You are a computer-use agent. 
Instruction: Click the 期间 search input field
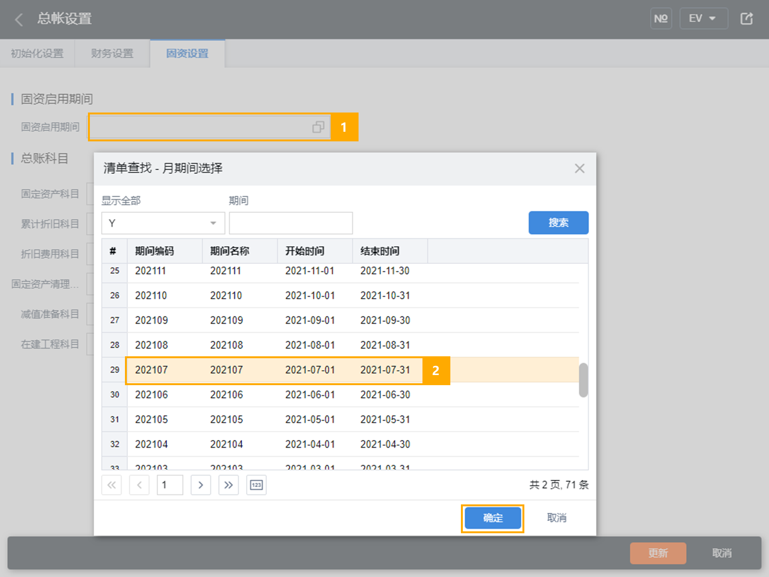pyautogui.click(x=291, y=223)
